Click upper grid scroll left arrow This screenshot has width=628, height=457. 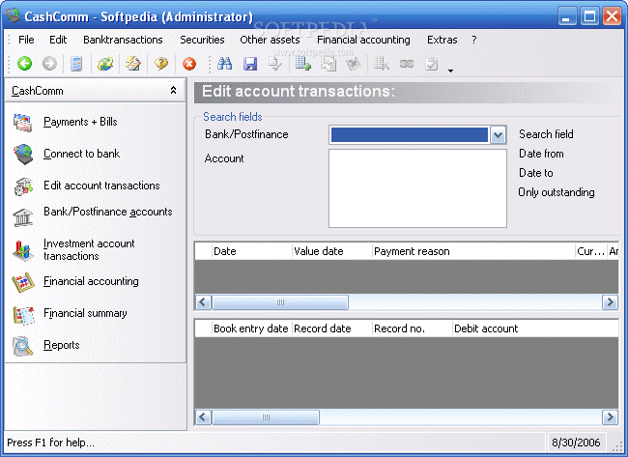point(203,302)
